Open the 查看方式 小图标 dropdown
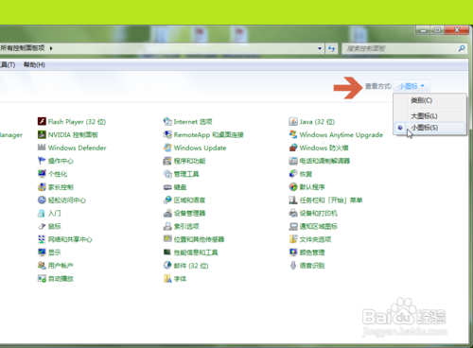473x348 pixels. click(x=412, y=86)
